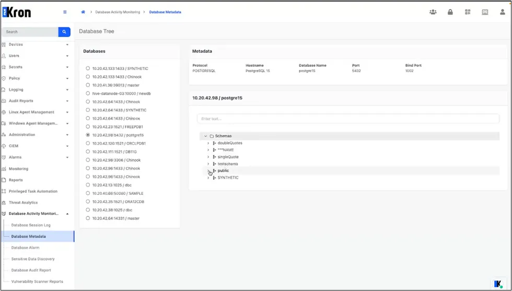Expand the doubleQuotes schema
The width and height of the screenshot is (512, 291).
(208, 143)
